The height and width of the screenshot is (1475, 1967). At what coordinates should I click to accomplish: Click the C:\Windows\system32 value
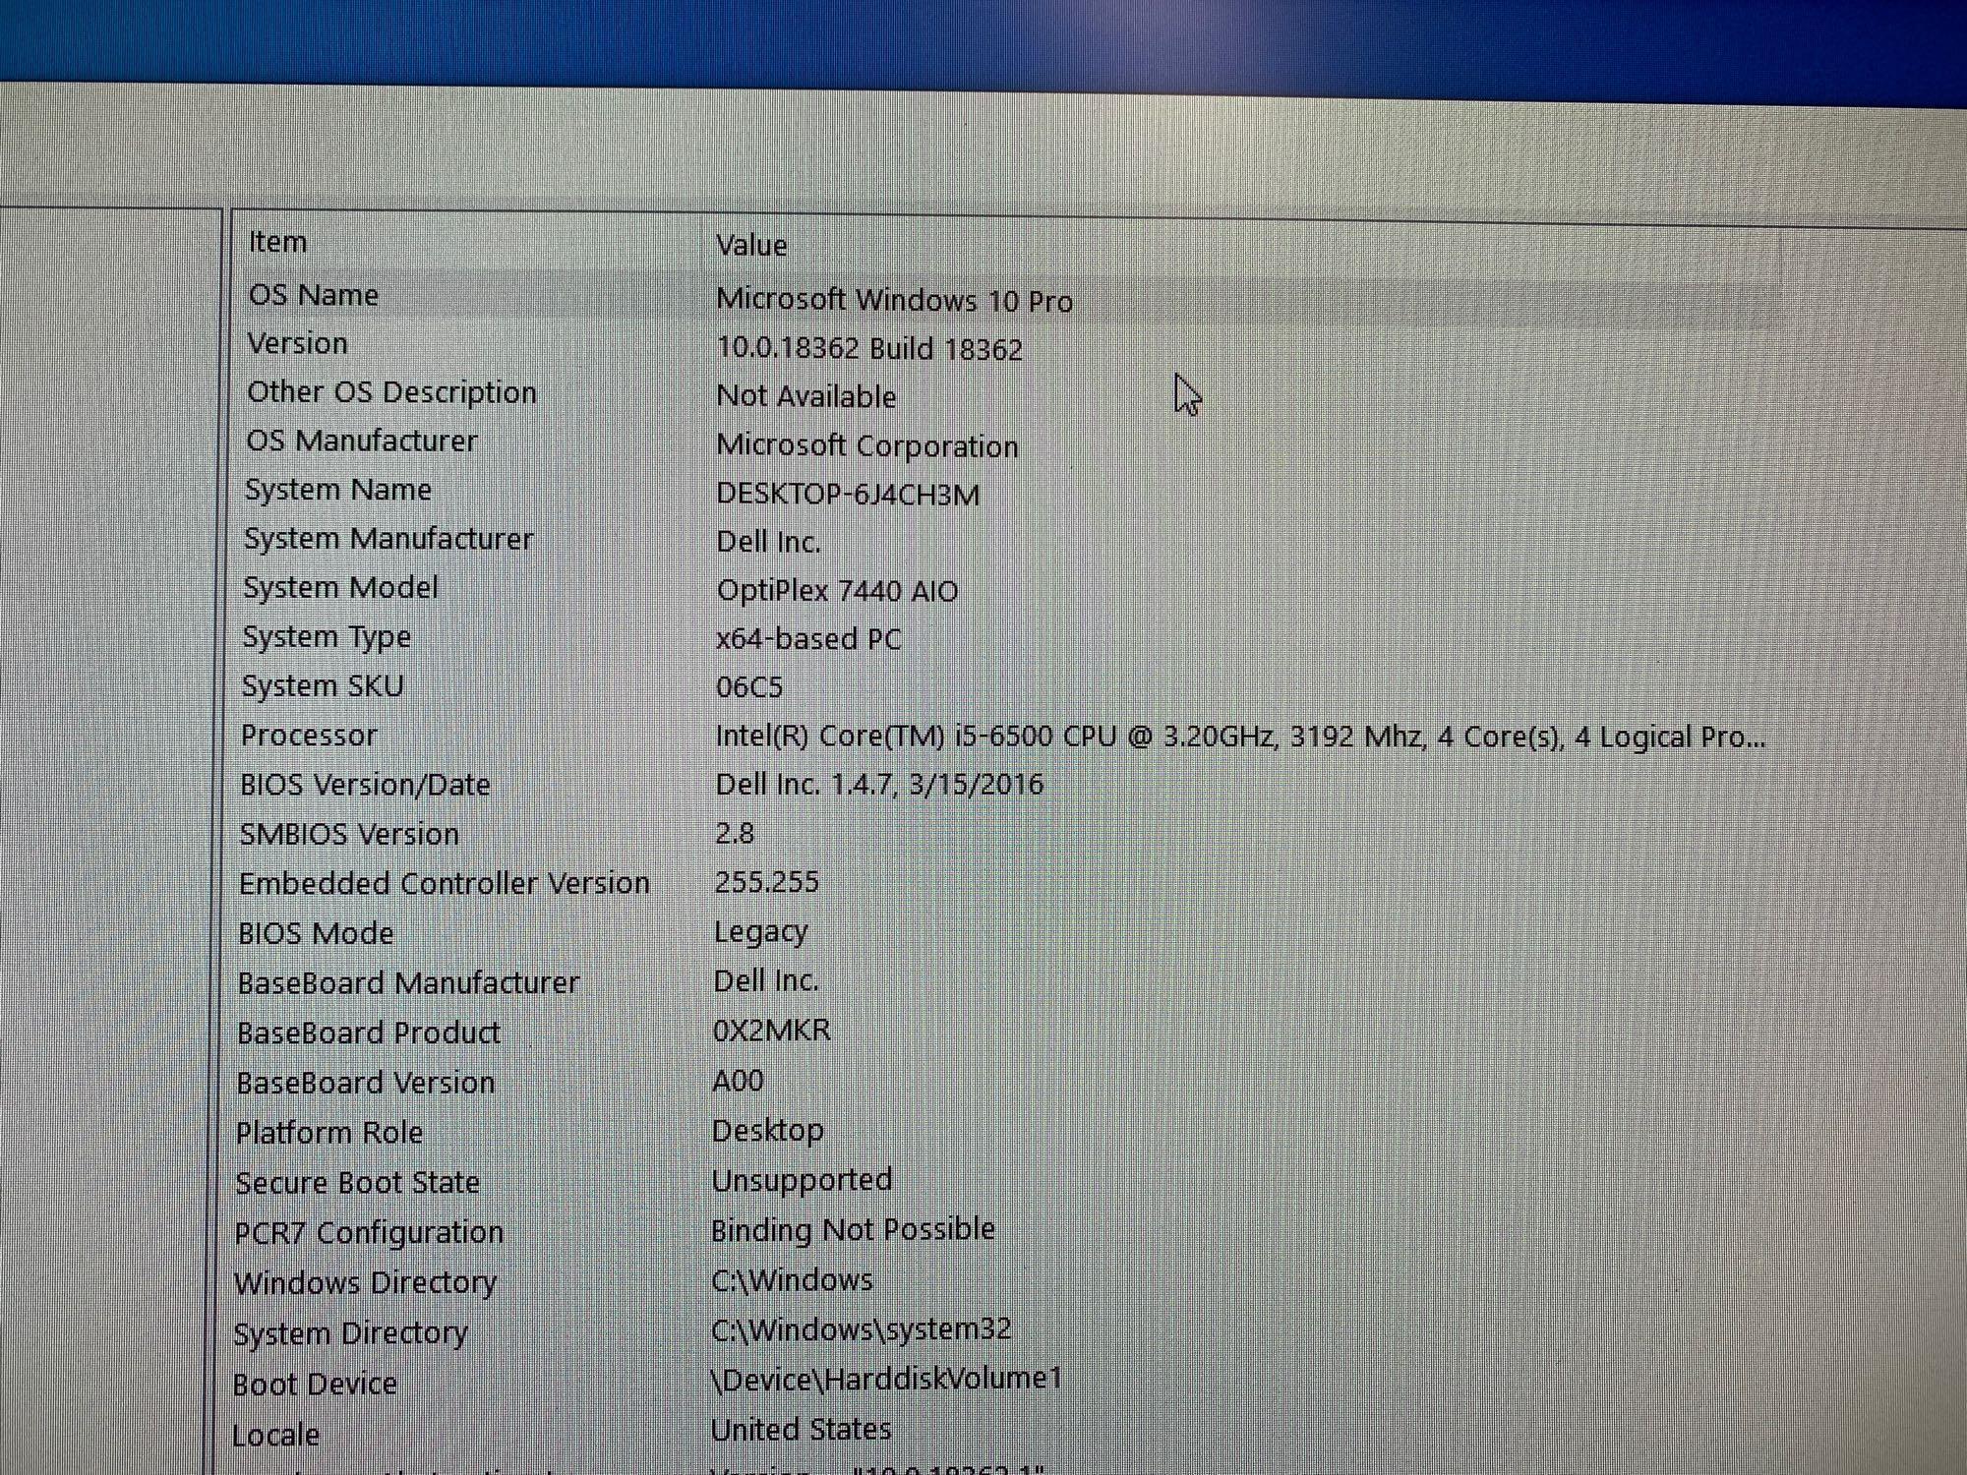click(862, 1329)
